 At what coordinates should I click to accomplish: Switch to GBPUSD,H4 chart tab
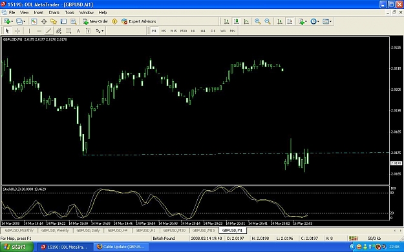[x=118, y=231]
